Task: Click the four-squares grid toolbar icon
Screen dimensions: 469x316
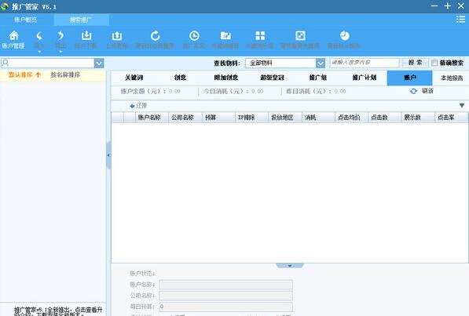Action: 260,36
